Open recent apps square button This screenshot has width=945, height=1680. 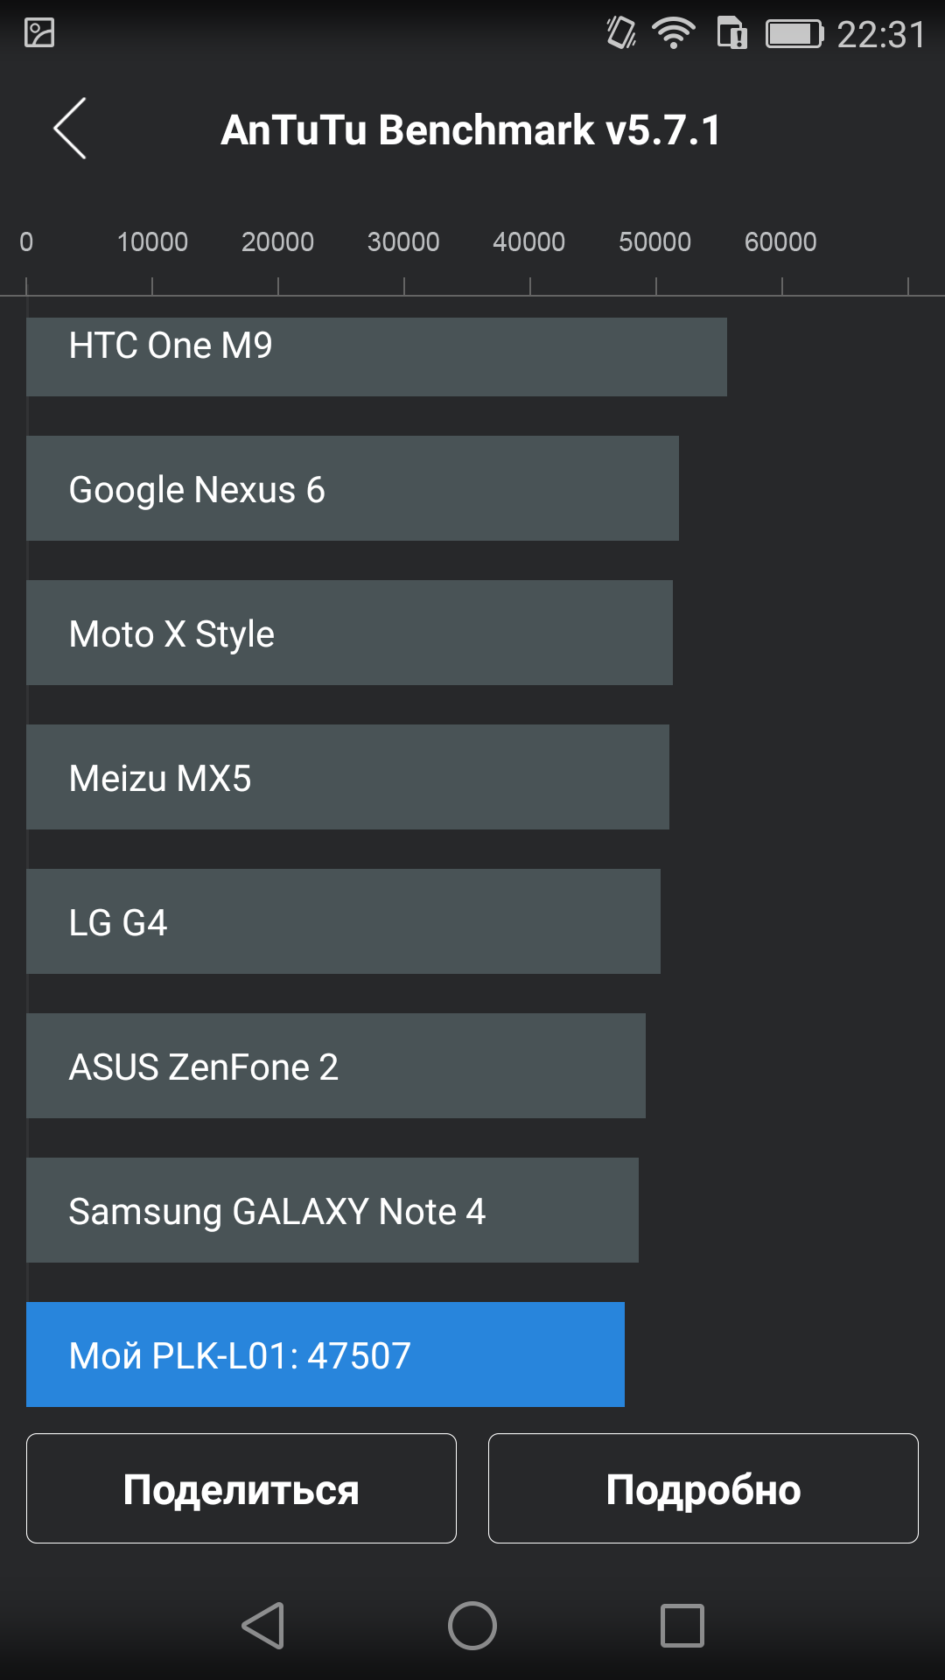(682, 1626)
